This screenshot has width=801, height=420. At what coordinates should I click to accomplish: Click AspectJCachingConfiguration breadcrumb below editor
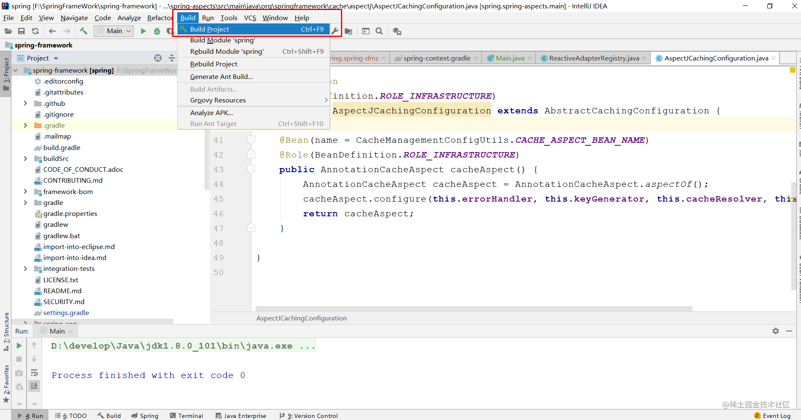(x=301, y=318)
